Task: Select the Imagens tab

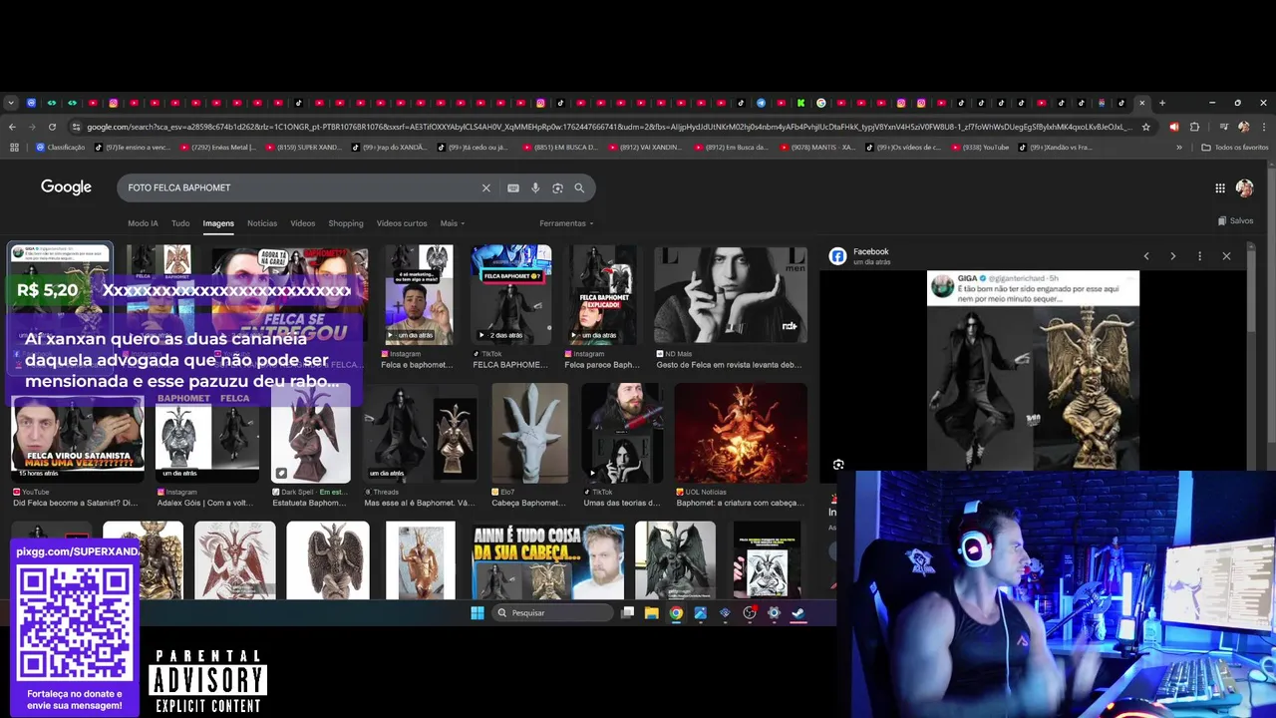Action: [218, 223]
